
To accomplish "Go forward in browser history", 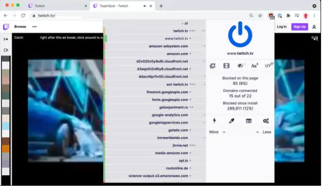I will (x=14, y=16).
